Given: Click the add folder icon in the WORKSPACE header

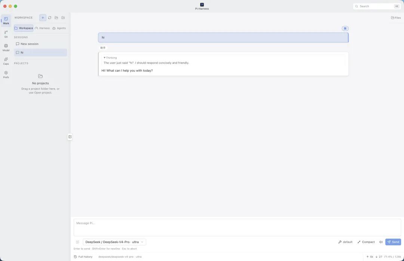Looking at the screenshot, I should point(63,18).
